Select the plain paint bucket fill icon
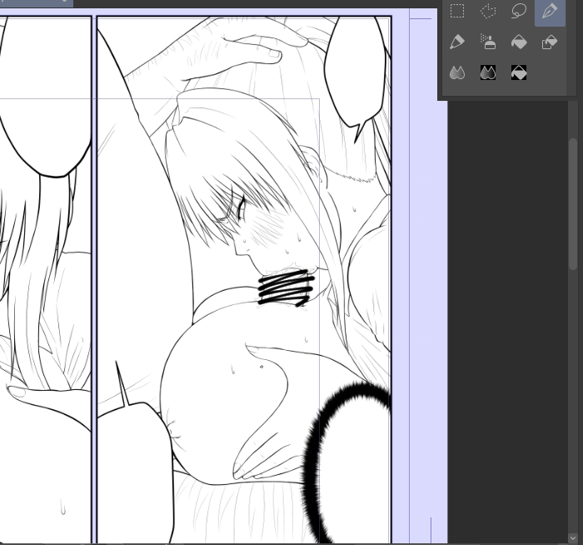 pos(519,42)
